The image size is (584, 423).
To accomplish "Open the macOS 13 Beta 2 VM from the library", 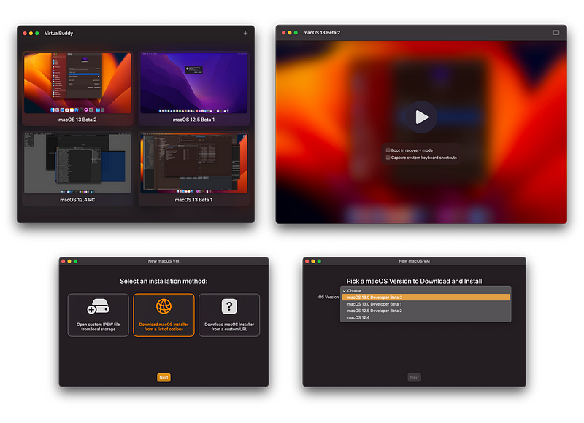I will (77, 84).
